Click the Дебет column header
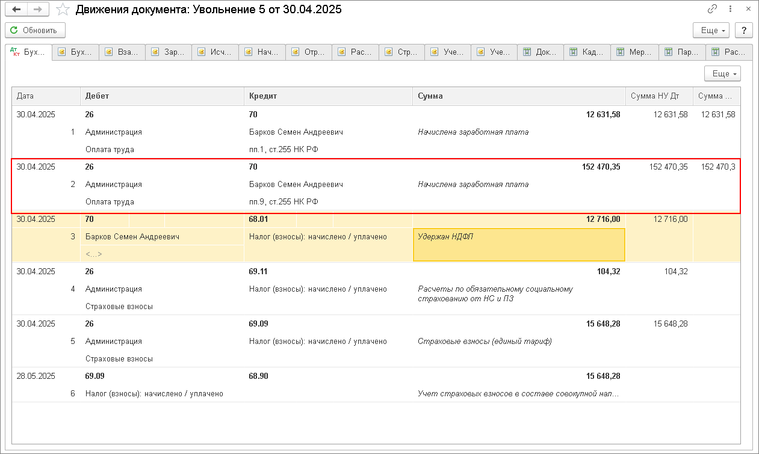Image resolution: width=759 pixels, height=454 pixels. [x=162, y=96]
